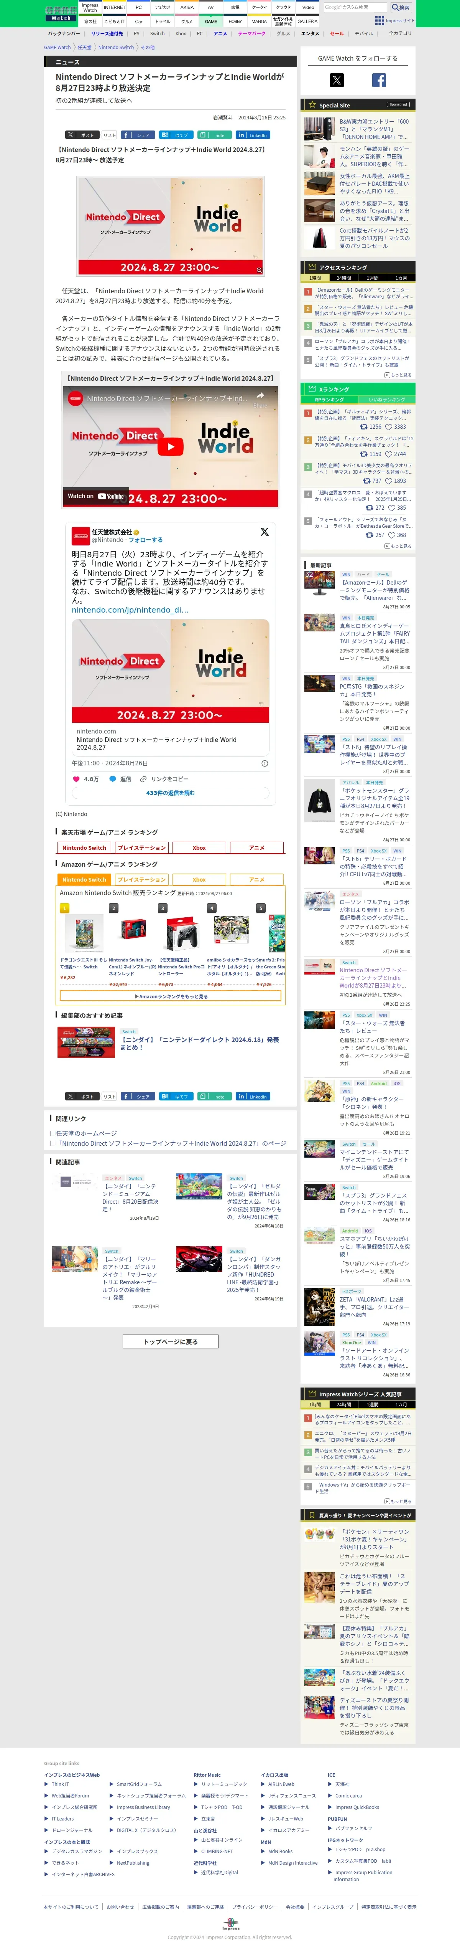Select Rakuten ranking Nintendo Switch tab

84,848
